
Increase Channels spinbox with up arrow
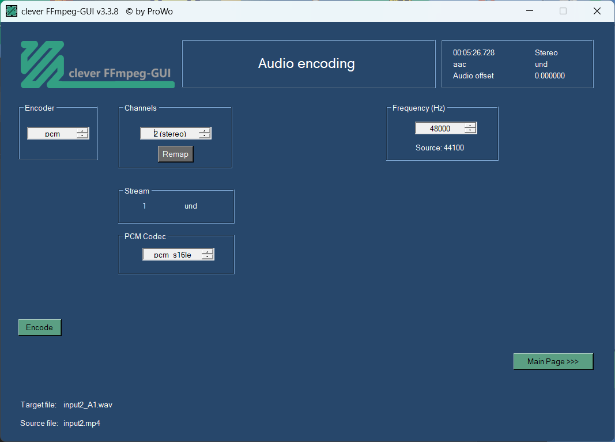pos(205,131)
